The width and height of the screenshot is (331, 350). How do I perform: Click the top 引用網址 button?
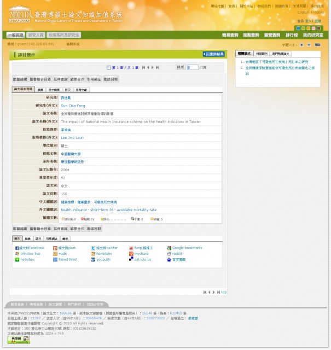pos(94,79)
